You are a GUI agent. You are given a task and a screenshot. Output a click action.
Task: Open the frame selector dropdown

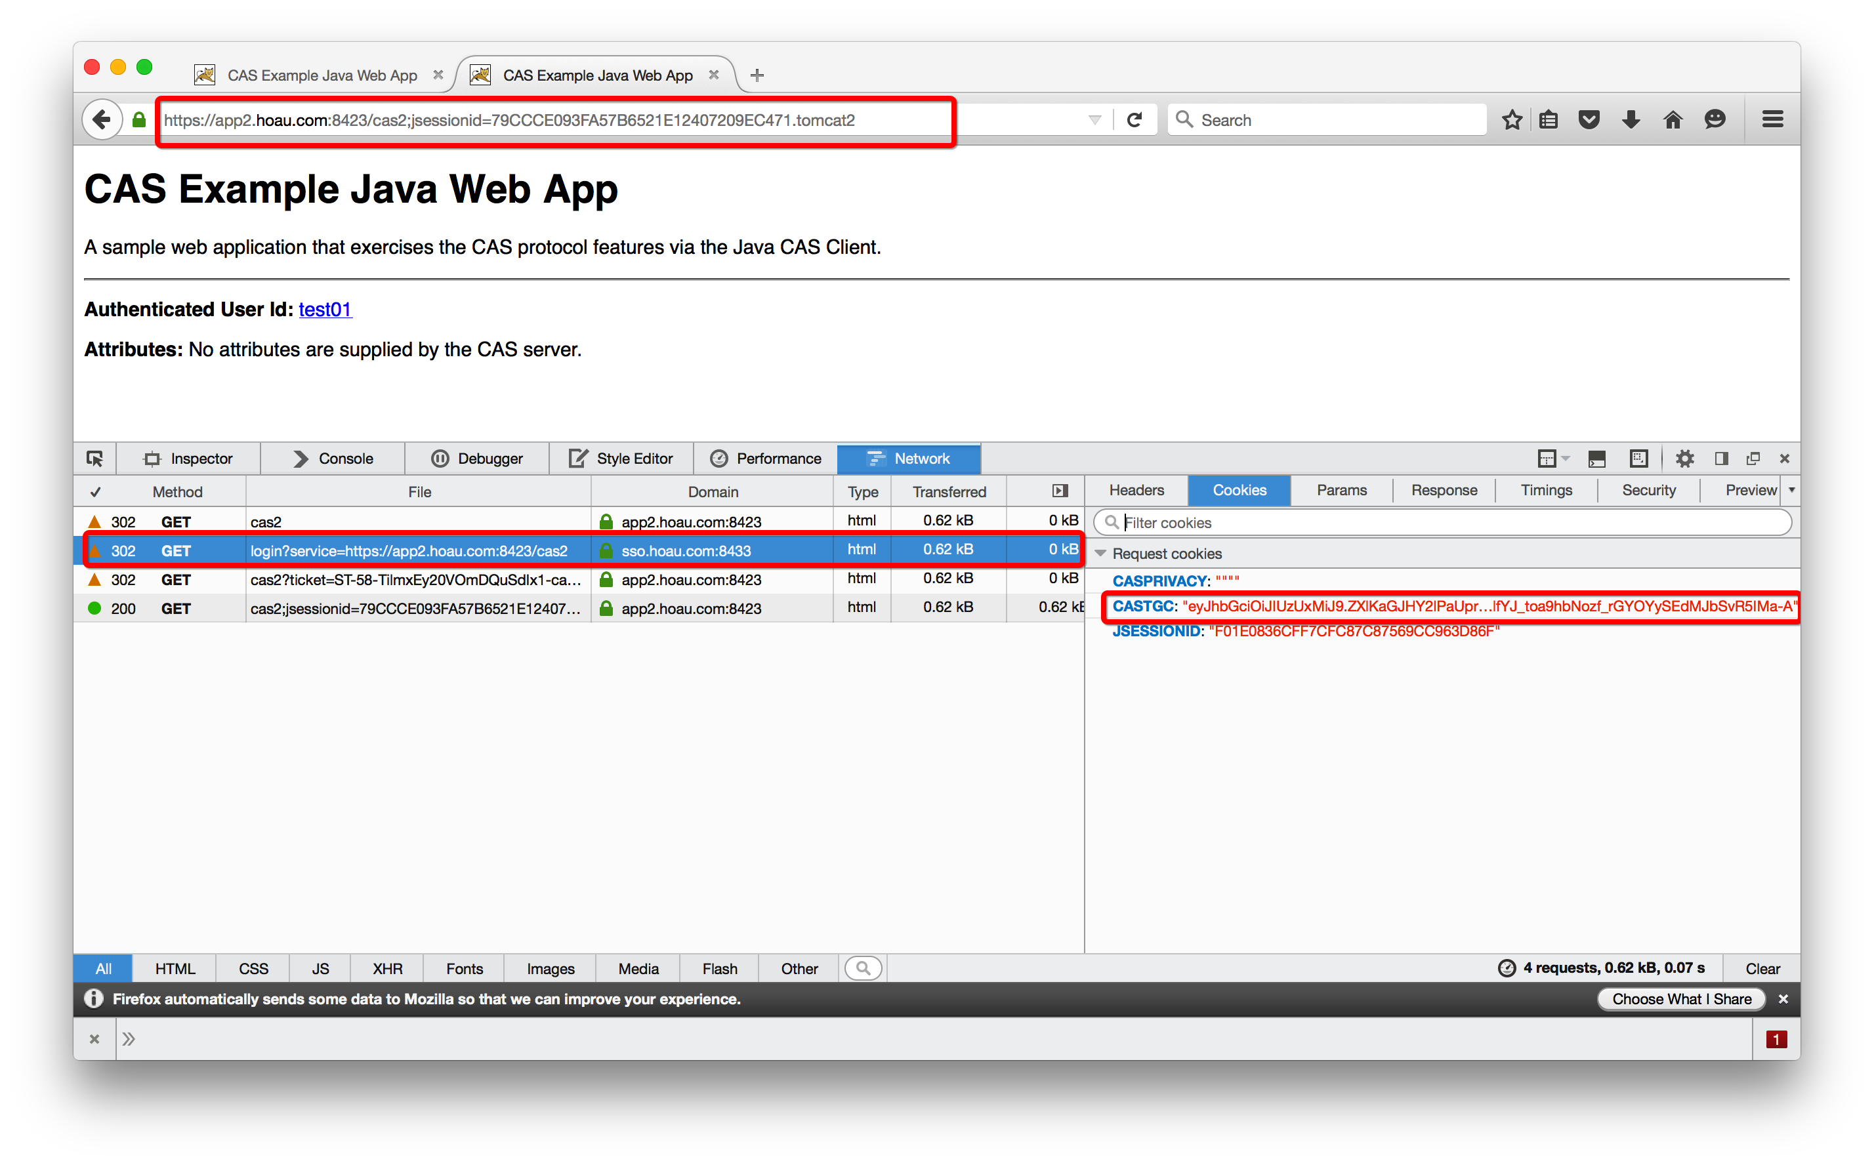click(1552, 459)
